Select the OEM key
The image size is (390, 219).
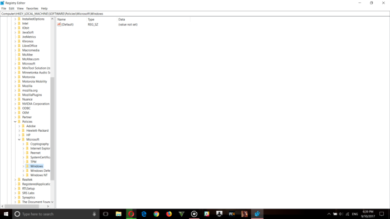tap(26, 113)
